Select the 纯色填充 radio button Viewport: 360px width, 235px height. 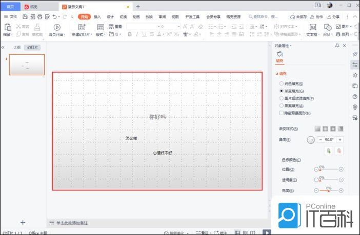pos(281,83)
